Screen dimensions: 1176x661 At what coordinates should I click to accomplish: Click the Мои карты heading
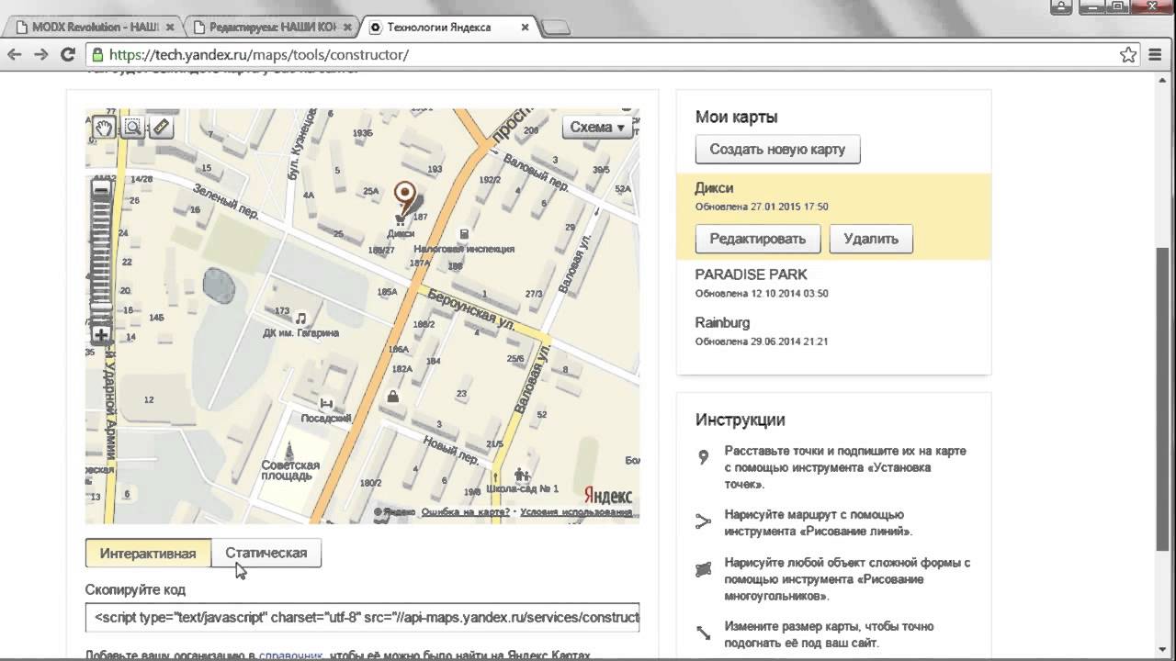pos(737,118)
